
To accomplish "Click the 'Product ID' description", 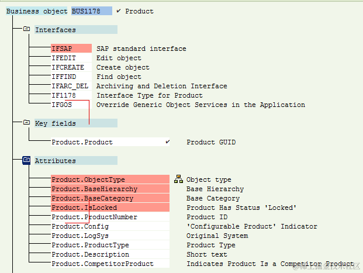I will coord(207,217).
